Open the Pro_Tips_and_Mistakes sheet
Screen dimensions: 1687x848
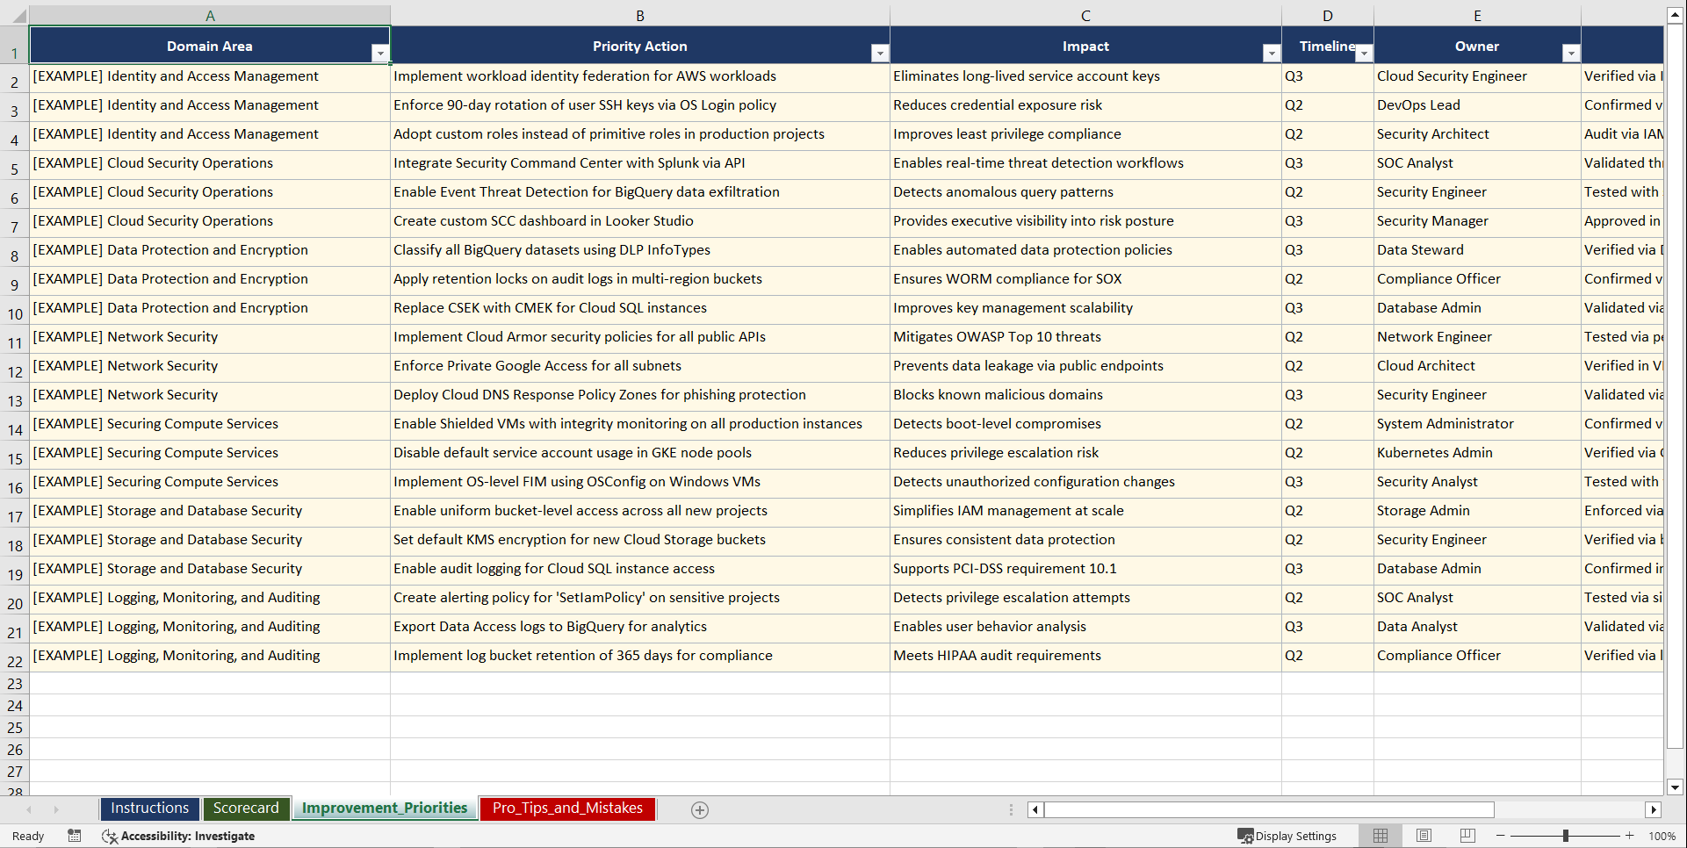tap(566, 808)
